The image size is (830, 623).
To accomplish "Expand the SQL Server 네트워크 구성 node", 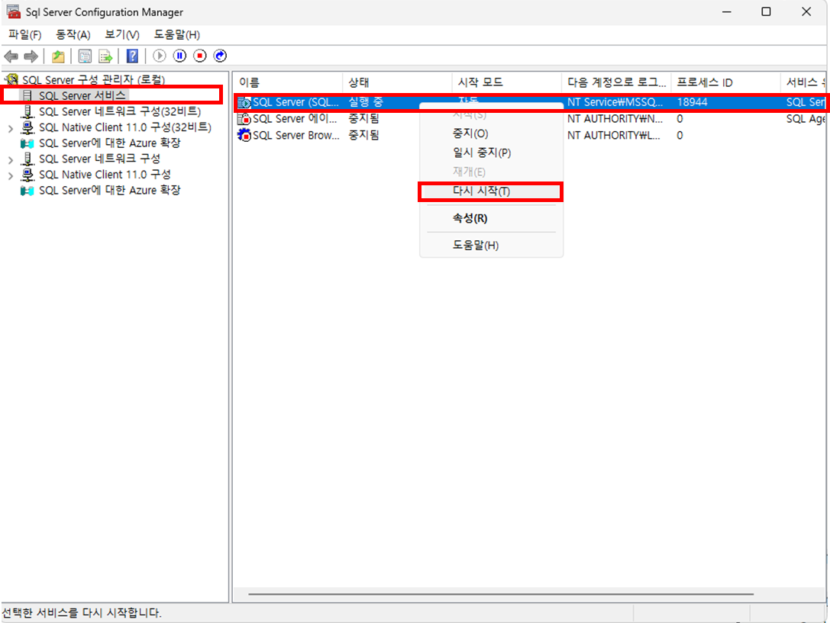I will click(11, 159).
